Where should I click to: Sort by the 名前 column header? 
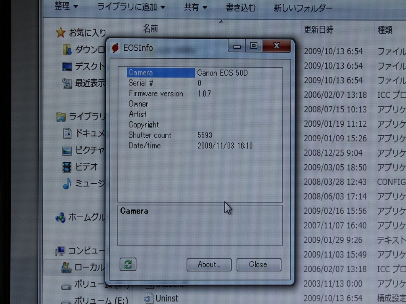[150, 28]
